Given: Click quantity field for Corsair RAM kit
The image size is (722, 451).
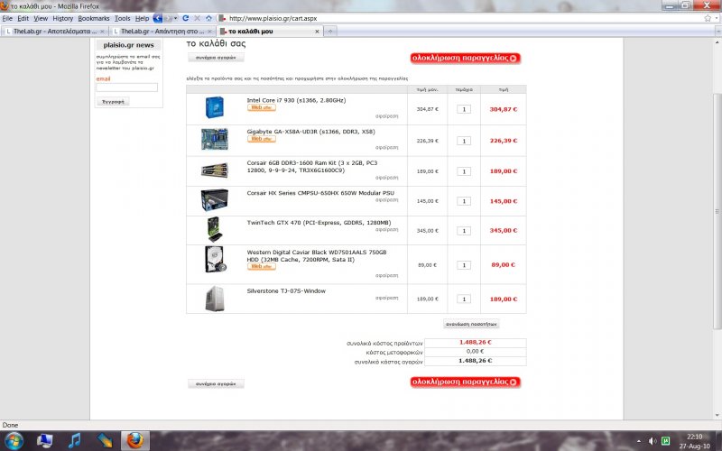Looking at the screenshot, I should [x=464, y=171].
